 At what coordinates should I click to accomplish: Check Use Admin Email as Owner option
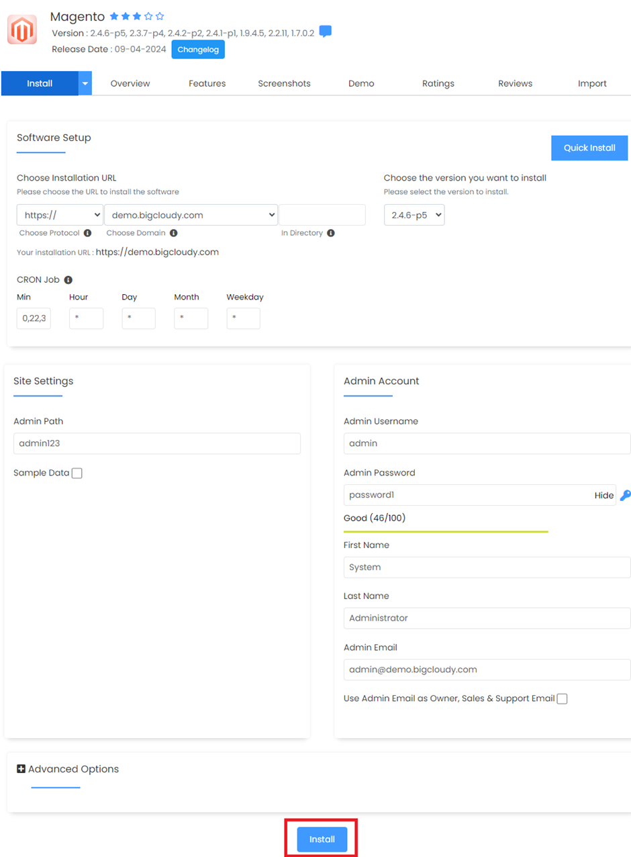click(561, 698)
